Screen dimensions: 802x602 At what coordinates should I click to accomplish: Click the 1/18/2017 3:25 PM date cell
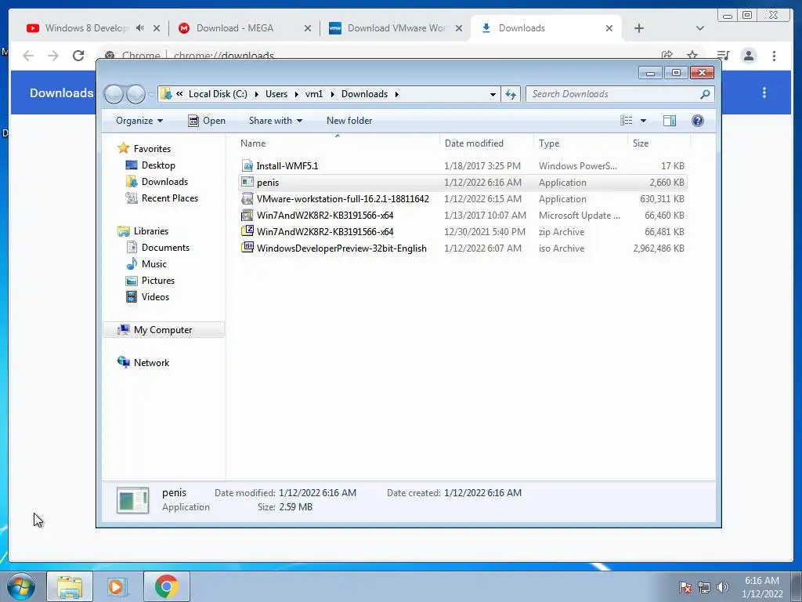point(482,166)
